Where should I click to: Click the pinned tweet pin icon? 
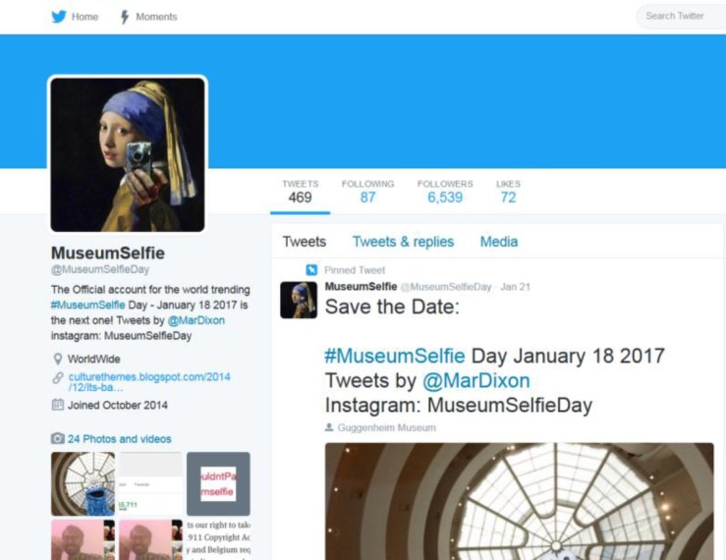tap(311, 270)
